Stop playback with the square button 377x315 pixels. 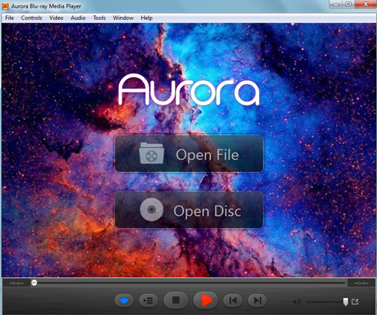pos(176,300)
